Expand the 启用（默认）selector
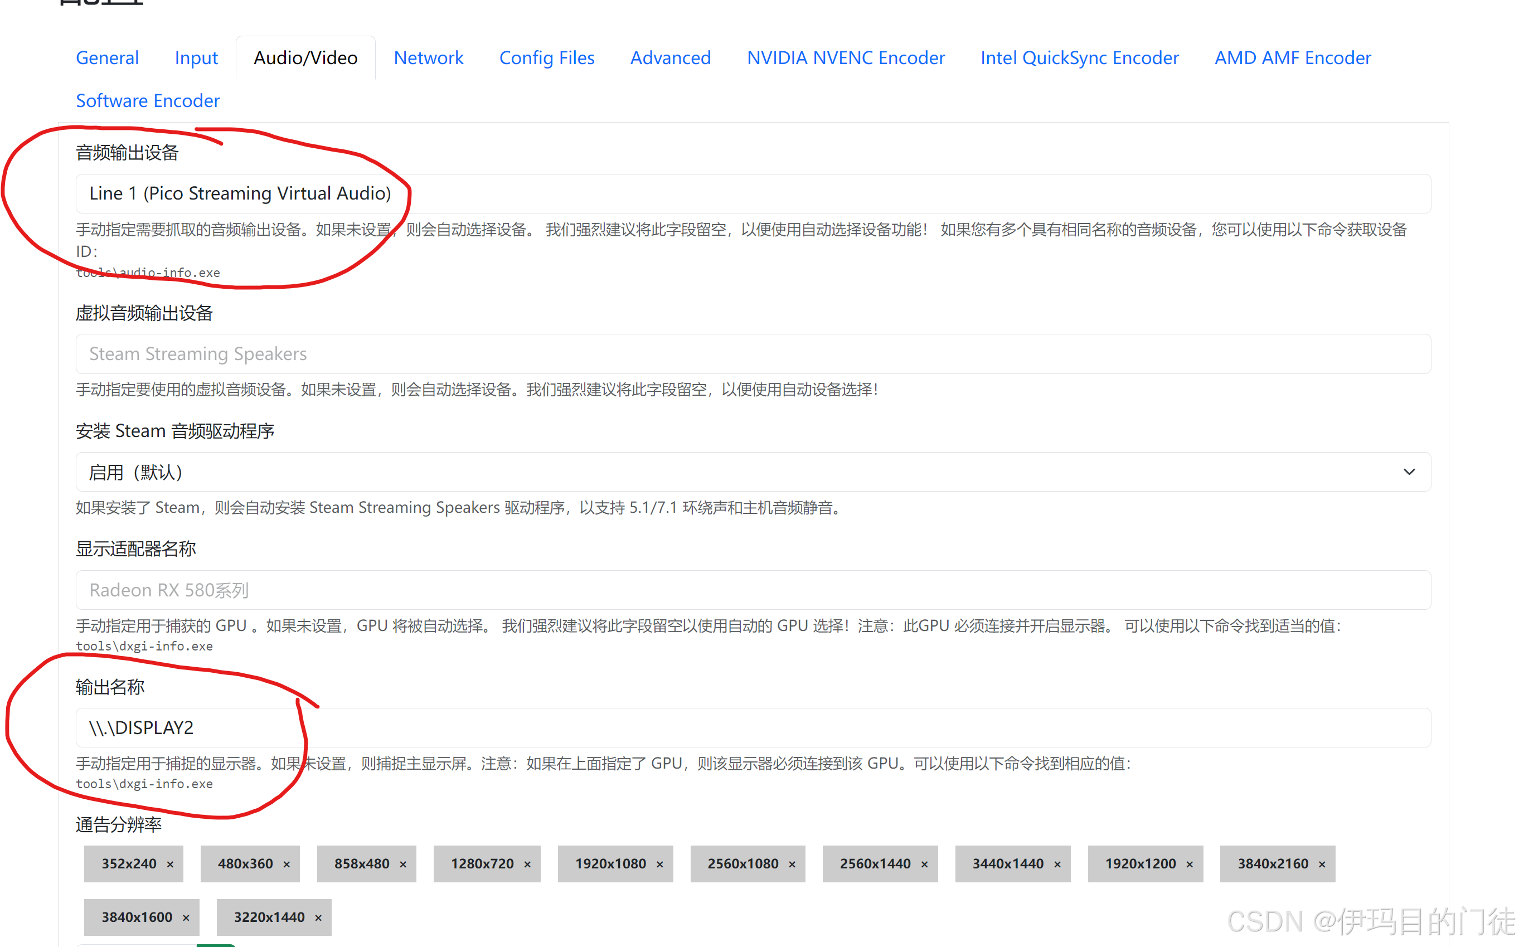This screenshot has width=1519, height=947. 1409,472
